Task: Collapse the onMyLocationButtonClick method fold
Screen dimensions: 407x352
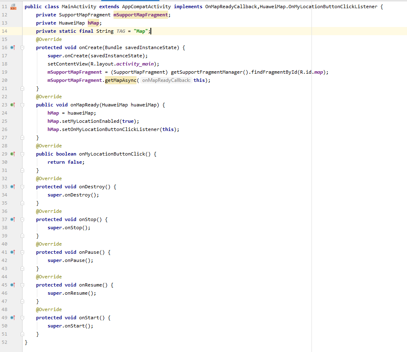Action: tap(22, 154)
